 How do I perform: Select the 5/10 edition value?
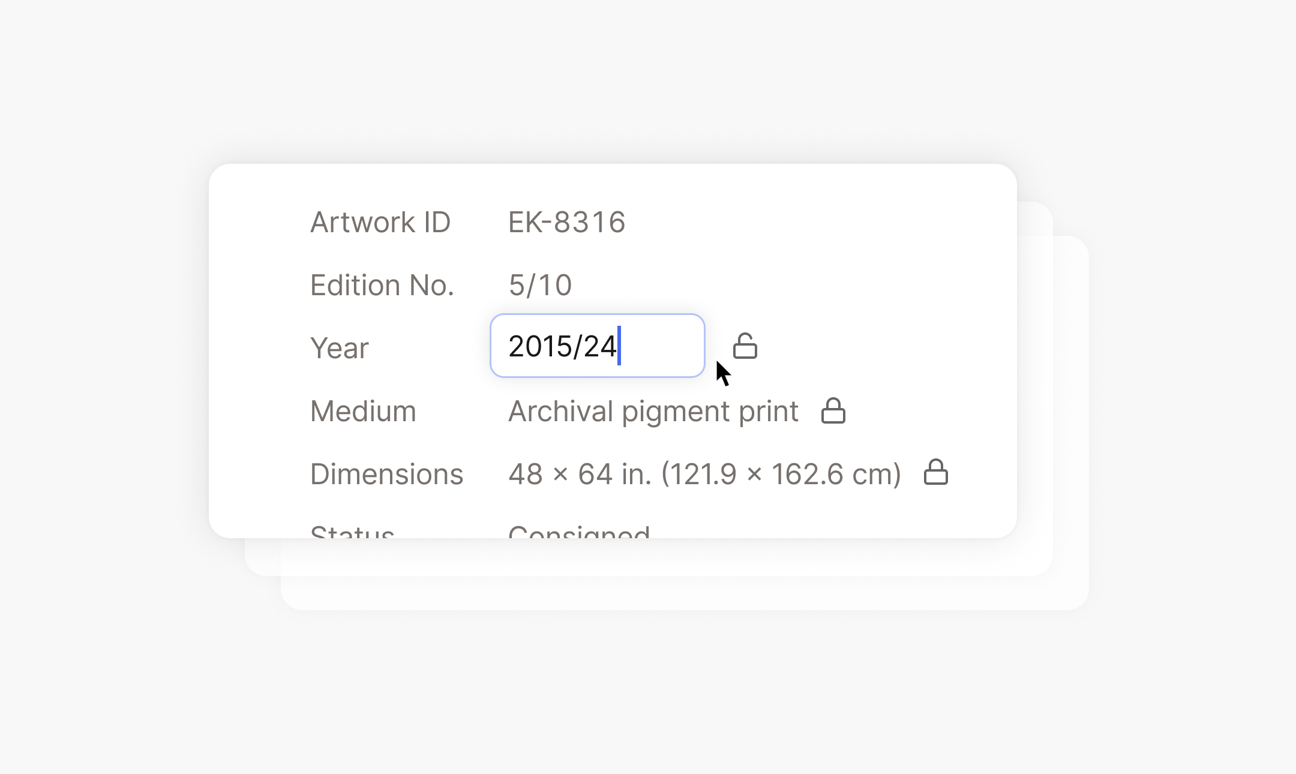click(x=540, y=285)
